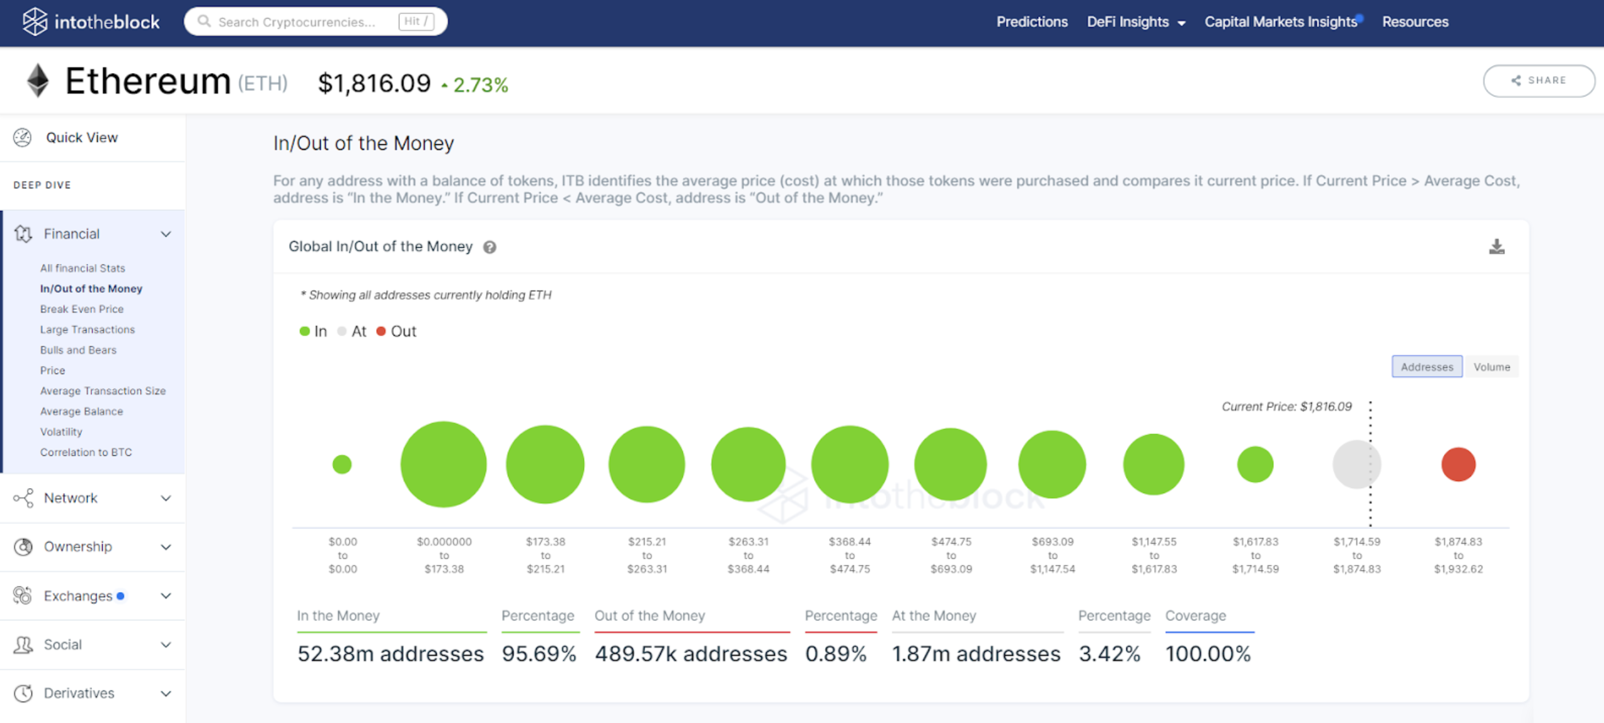
Task: Click the Current Price: $1,816.09 label
Action: coord(1286,407)
